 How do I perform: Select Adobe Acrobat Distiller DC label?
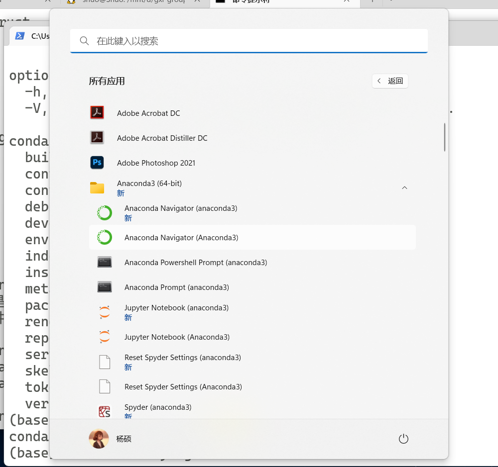(x=162, y=138)
